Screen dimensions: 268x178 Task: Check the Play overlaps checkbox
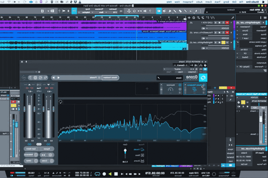[x=238, y=46]
